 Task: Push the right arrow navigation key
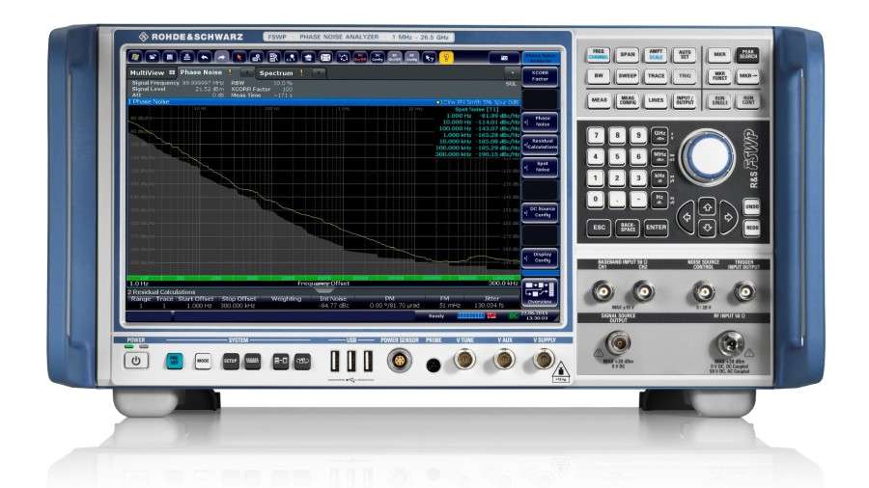point(728,217)
